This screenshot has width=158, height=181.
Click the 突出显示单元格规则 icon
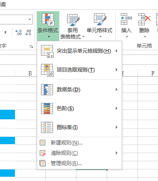click(x=47, y=51)
